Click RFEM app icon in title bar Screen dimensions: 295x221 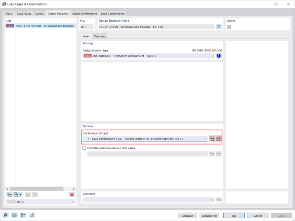4,4
